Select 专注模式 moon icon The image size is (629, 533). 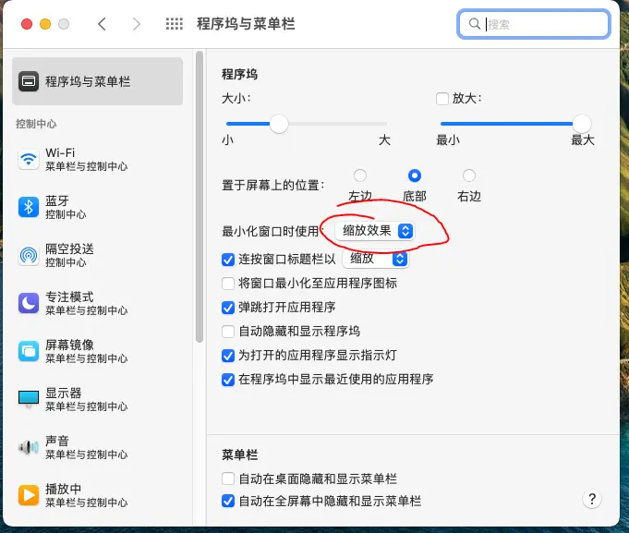[x=29, y=303]
